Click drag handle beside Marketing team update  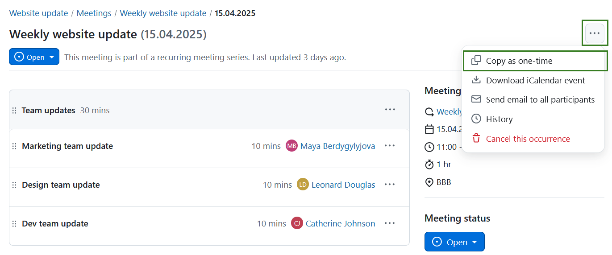[x=14, y=146]
